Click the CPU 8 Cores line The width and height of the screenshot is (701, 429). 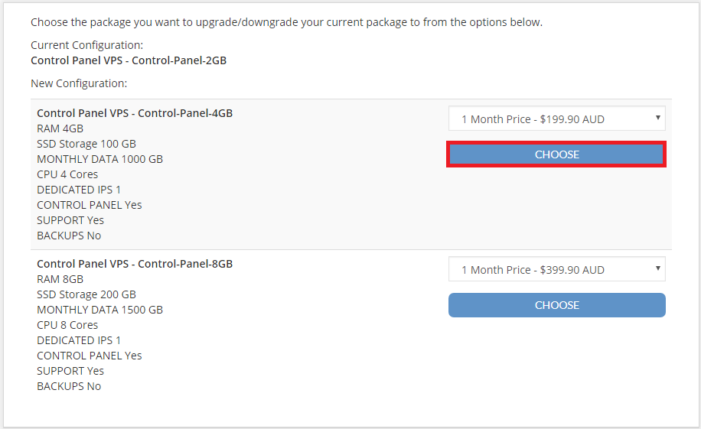coord(67,325)
